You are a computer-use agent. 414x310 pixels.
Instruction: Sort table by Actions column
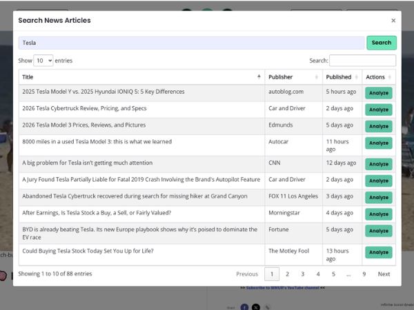pyautogui.click(x=379, y=77)
